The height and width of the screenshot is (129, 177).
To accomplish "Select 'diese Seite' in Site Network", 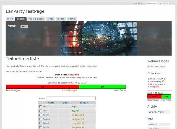I will [152, 3].
